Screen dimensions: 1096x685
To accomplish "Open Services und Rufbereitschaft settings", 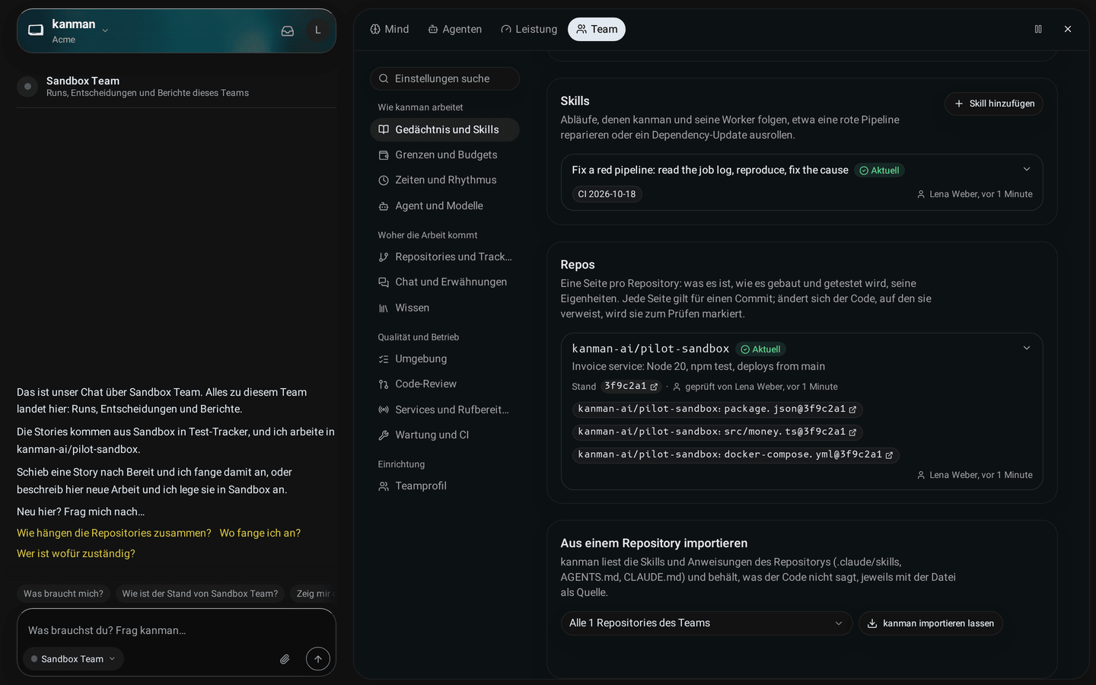I will point(444,410).
